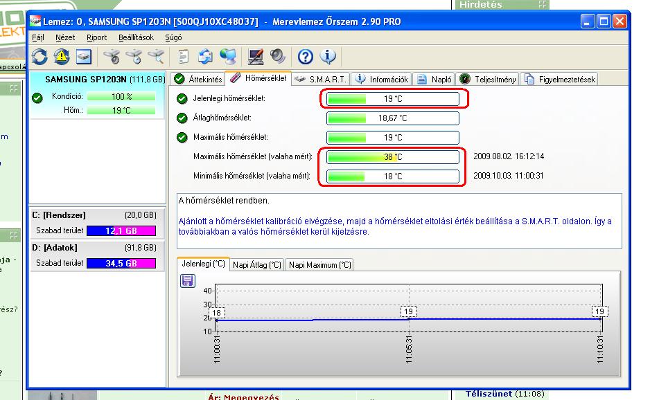
Task: Click the Kondíció 100 % bar
Action: [121, 96]
